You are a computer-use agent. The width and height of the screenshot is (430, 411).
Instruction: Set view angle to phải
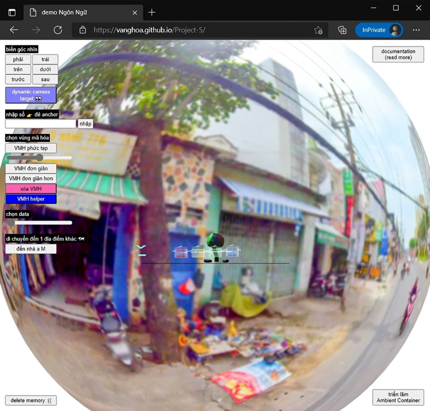[18, 59]
